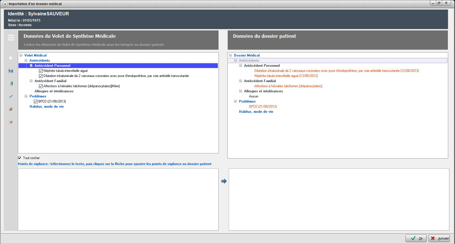This screenshot has width=455, height=244.
Task: Click the orange star icon in the sidebar
Action: click(x=11, y=109)
